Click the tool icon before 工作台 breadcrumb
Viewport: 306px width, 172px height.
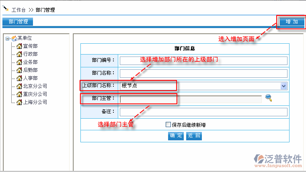(x=6, y=8)
